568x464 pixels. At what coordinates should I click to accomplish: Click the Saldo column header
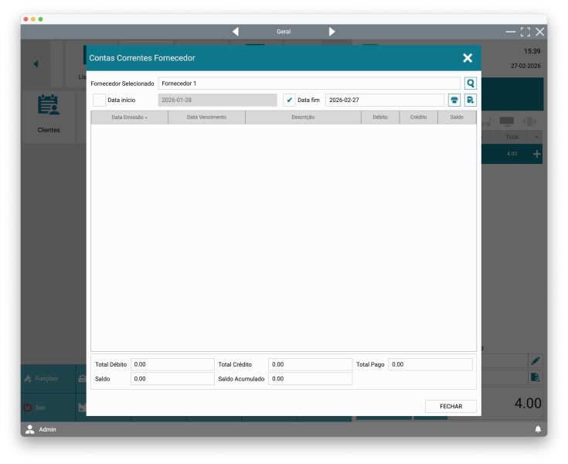tap(457, 118)
